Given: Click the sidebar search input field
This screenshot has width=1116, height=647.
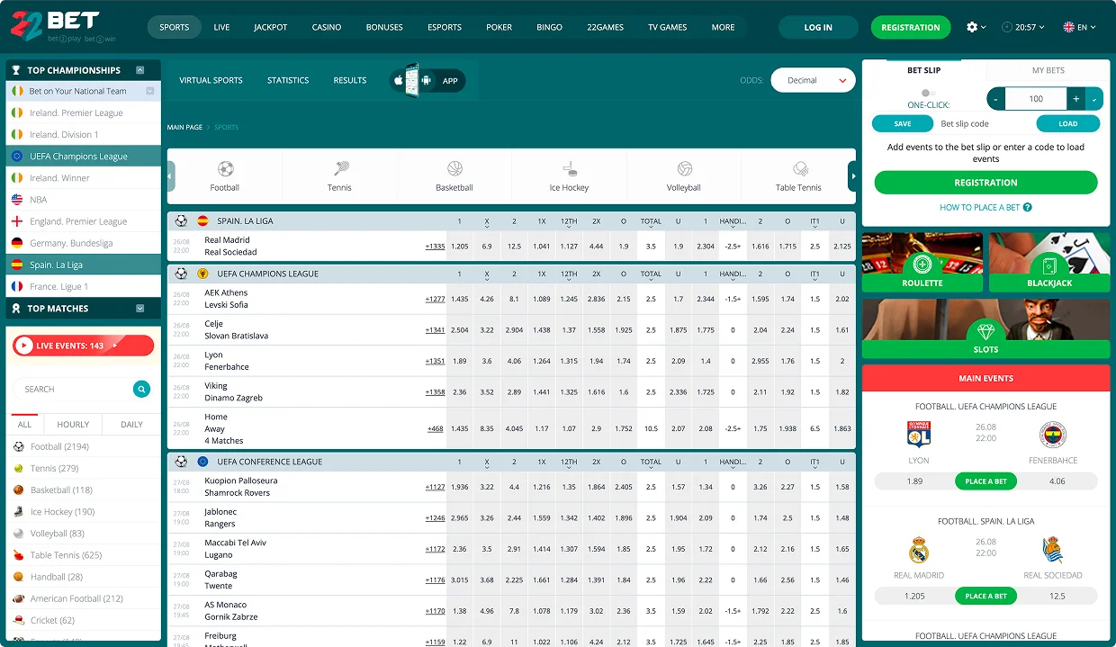Looking at the screenshot, I should point(74,389).
